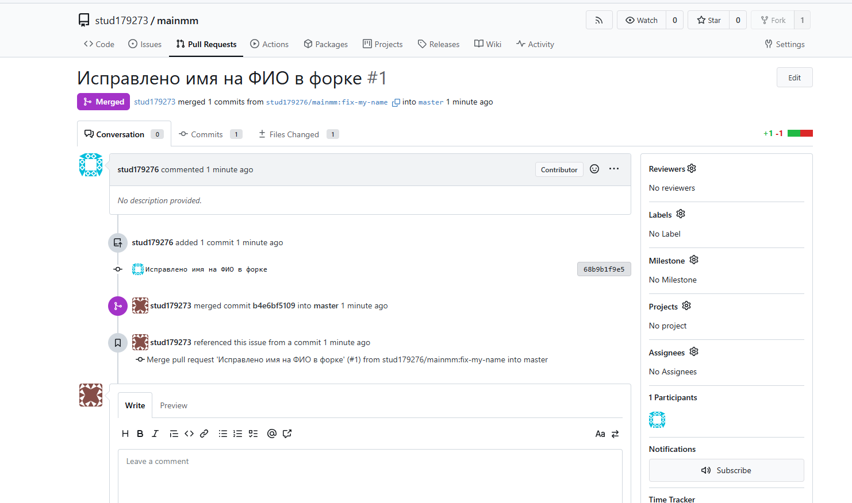Click the RSS feed icon button
852x503 pixels.
point(598,20)
